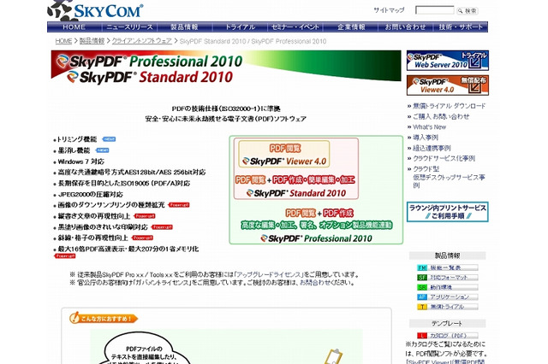This screenshot has width=548, height=364.
Task: Click the SkyPDF Viewer 4.0 free distribution banner
Action: (x=448, y=85)
